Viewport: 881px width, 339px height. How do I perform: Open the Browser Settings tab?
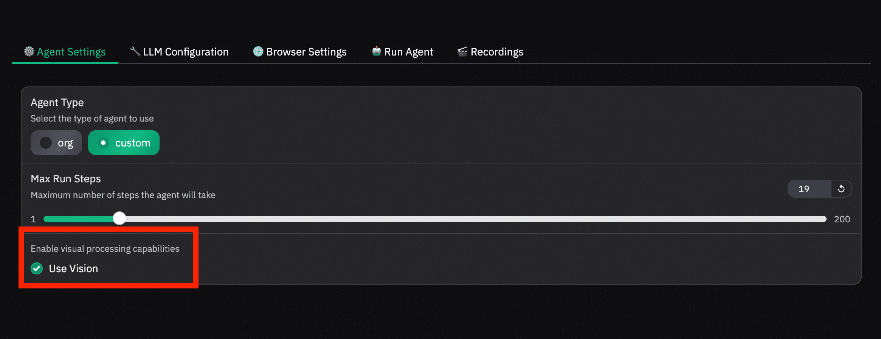tap(306, 52)
